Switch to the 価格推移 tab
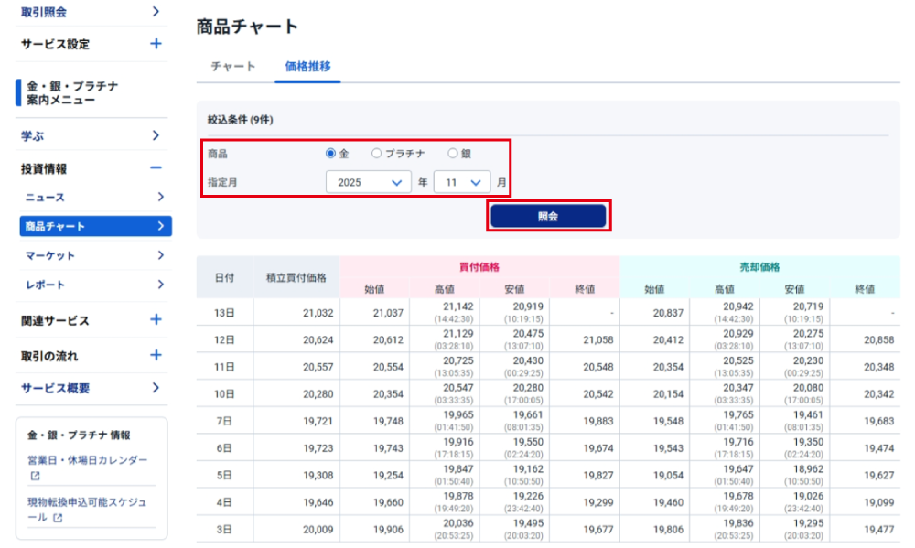The image size is (915, 548). coord(307,67)
